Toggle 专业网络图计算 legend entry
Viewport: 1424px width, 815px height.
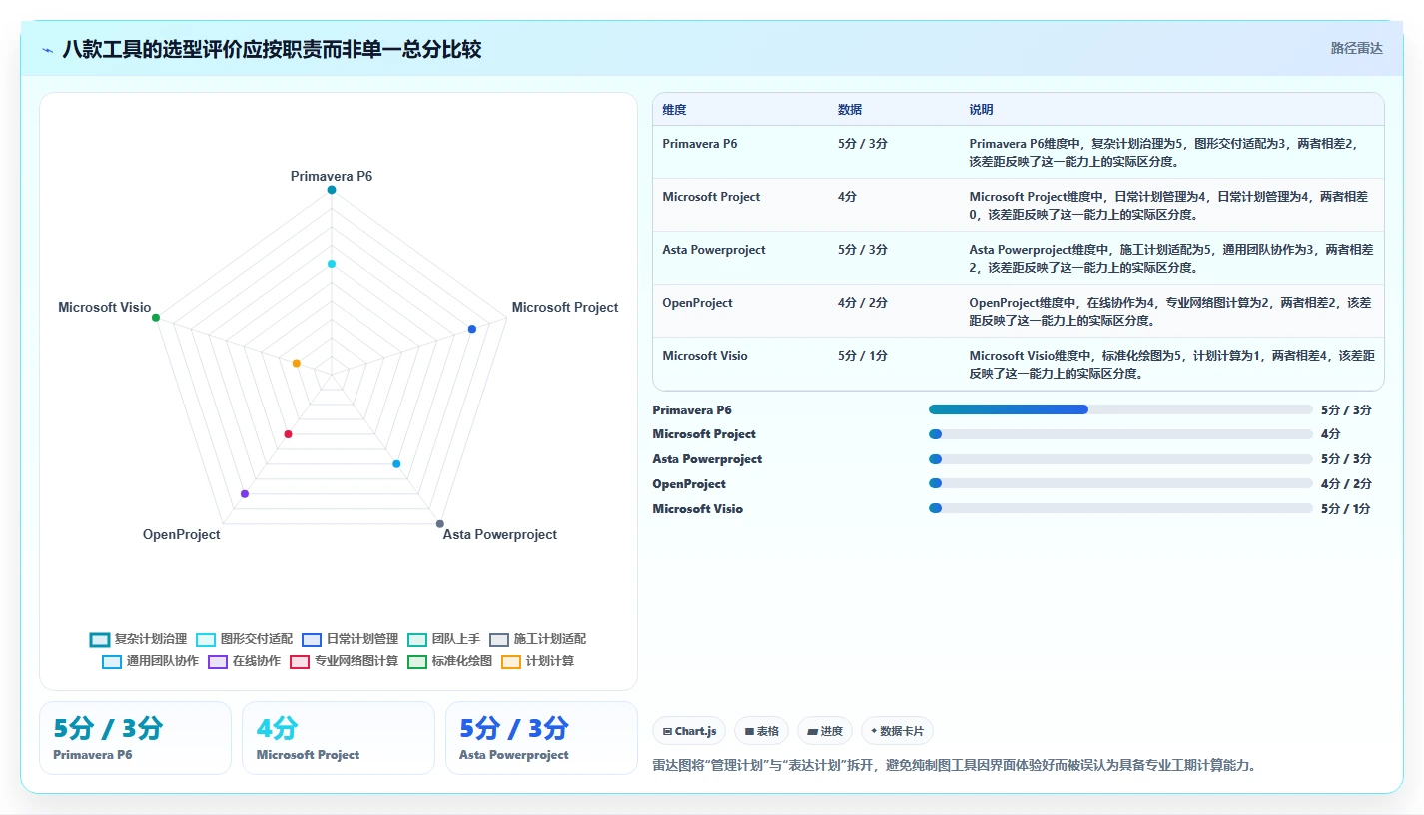(x=344, y=661)
